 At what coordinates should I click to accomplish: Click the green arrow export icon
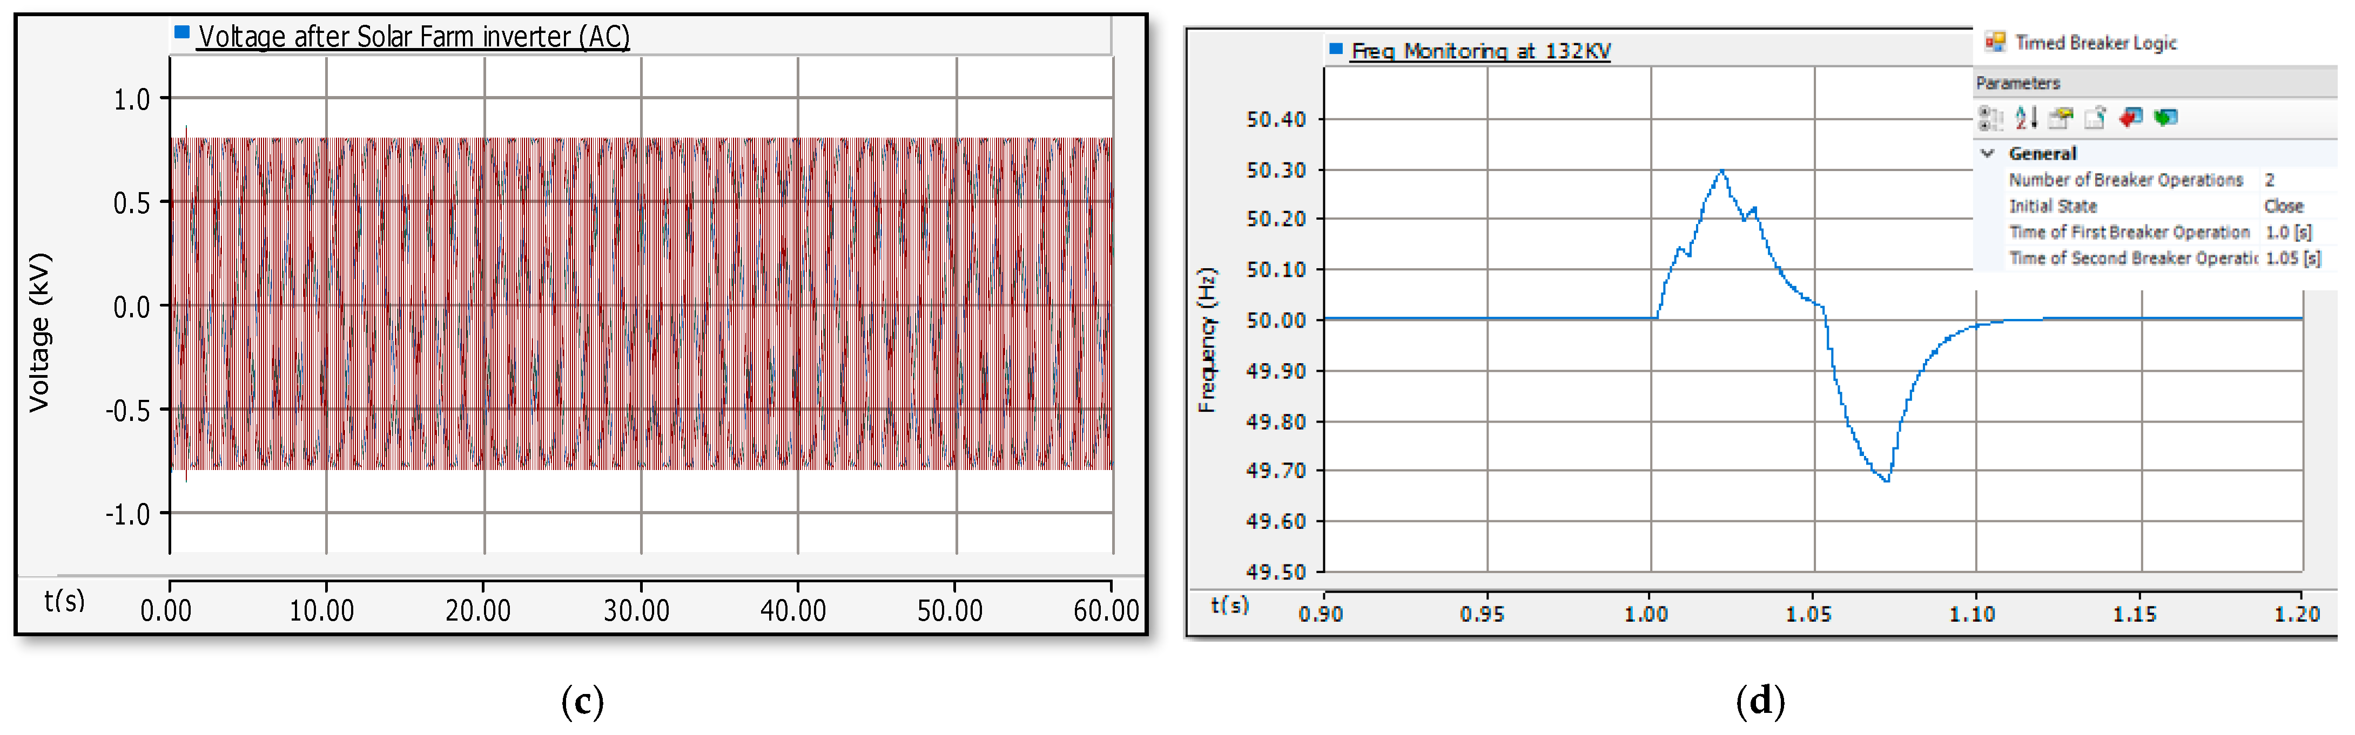pos(2166,118)
